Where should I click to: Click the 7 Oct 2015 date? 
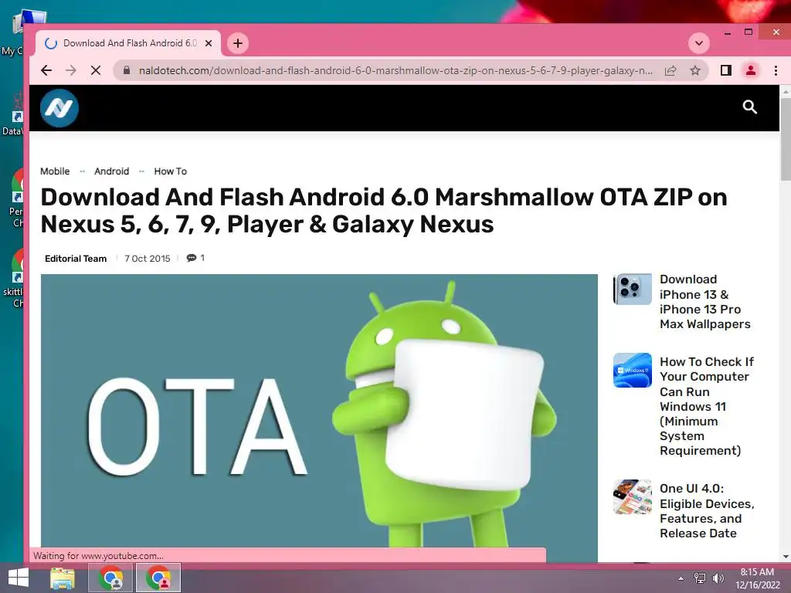[148, 259]
